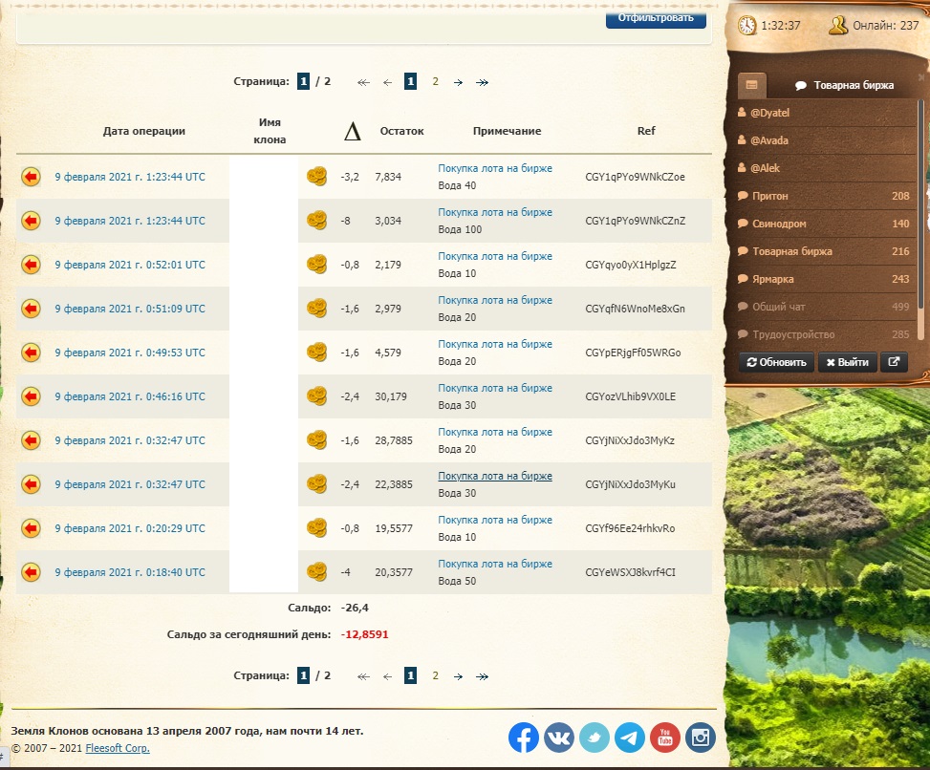Open the YouTube channel icon
This screenshot has height=770, width=930.
pos(665,737)
